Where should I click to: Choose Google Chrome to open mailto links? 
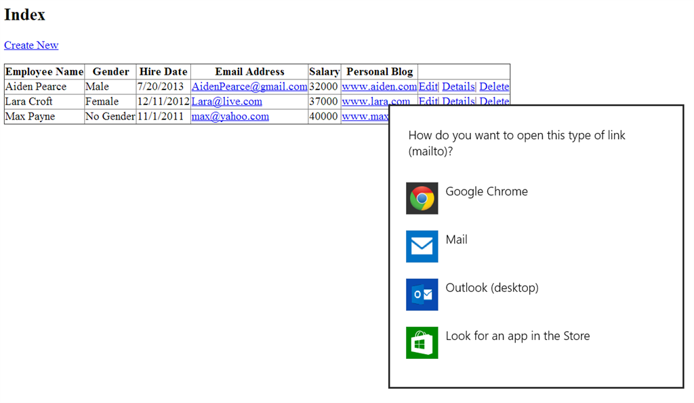point(486,191)
